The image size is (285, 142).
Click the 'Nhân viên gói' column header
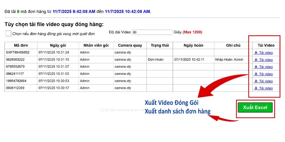(96, 45)
